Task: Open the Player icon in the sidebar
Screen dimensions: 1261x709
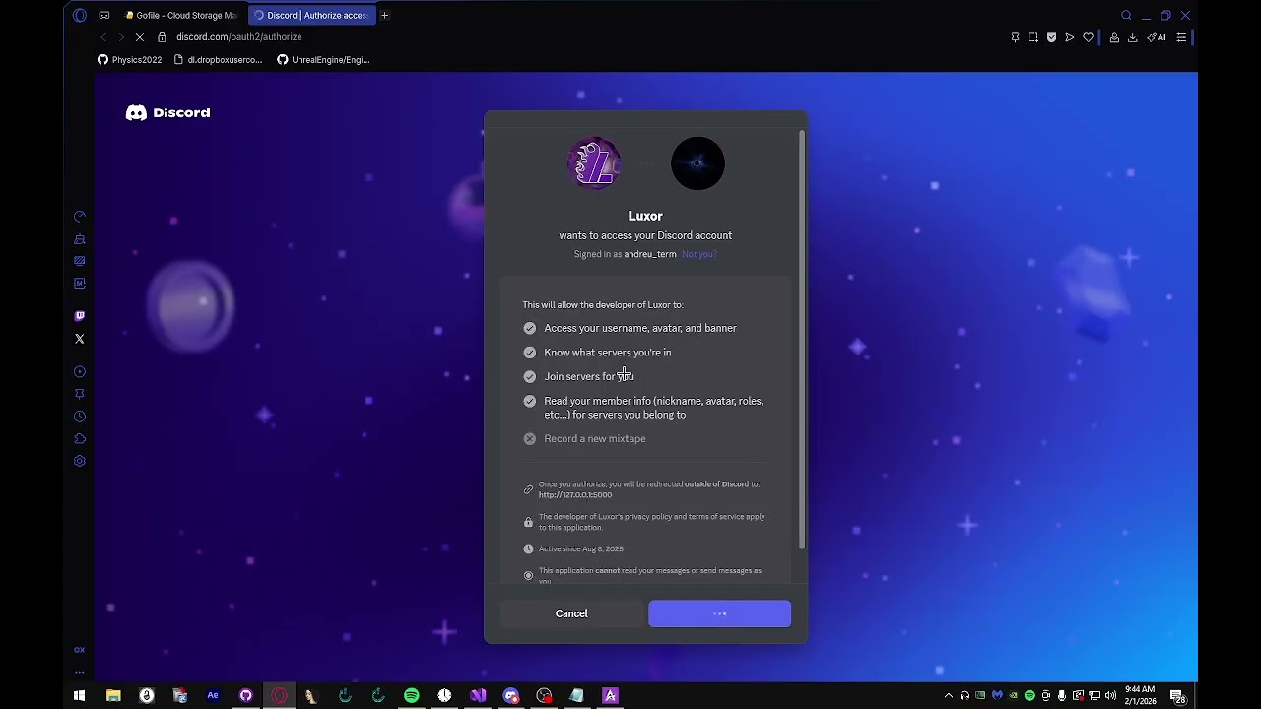Action: pos(80,372)
